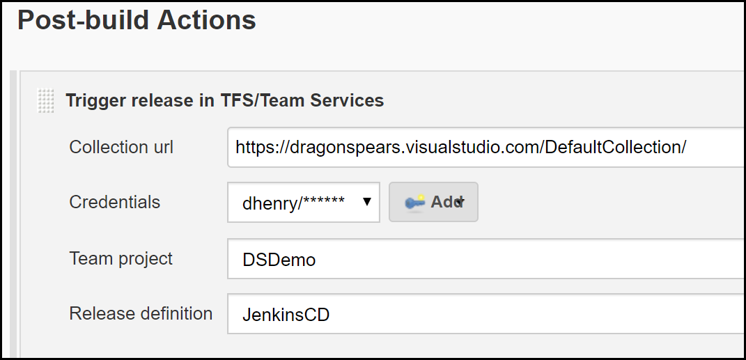
Task: Click the Collection url label
Action: (121, 147)
